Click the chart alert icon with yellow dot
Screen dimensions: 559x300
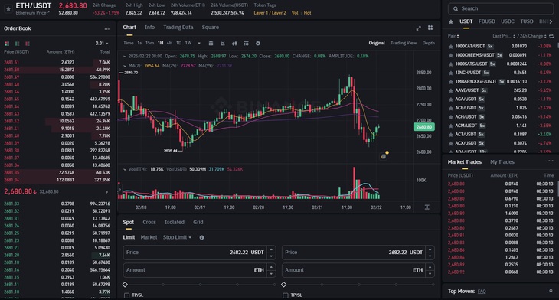coord(384,155)
